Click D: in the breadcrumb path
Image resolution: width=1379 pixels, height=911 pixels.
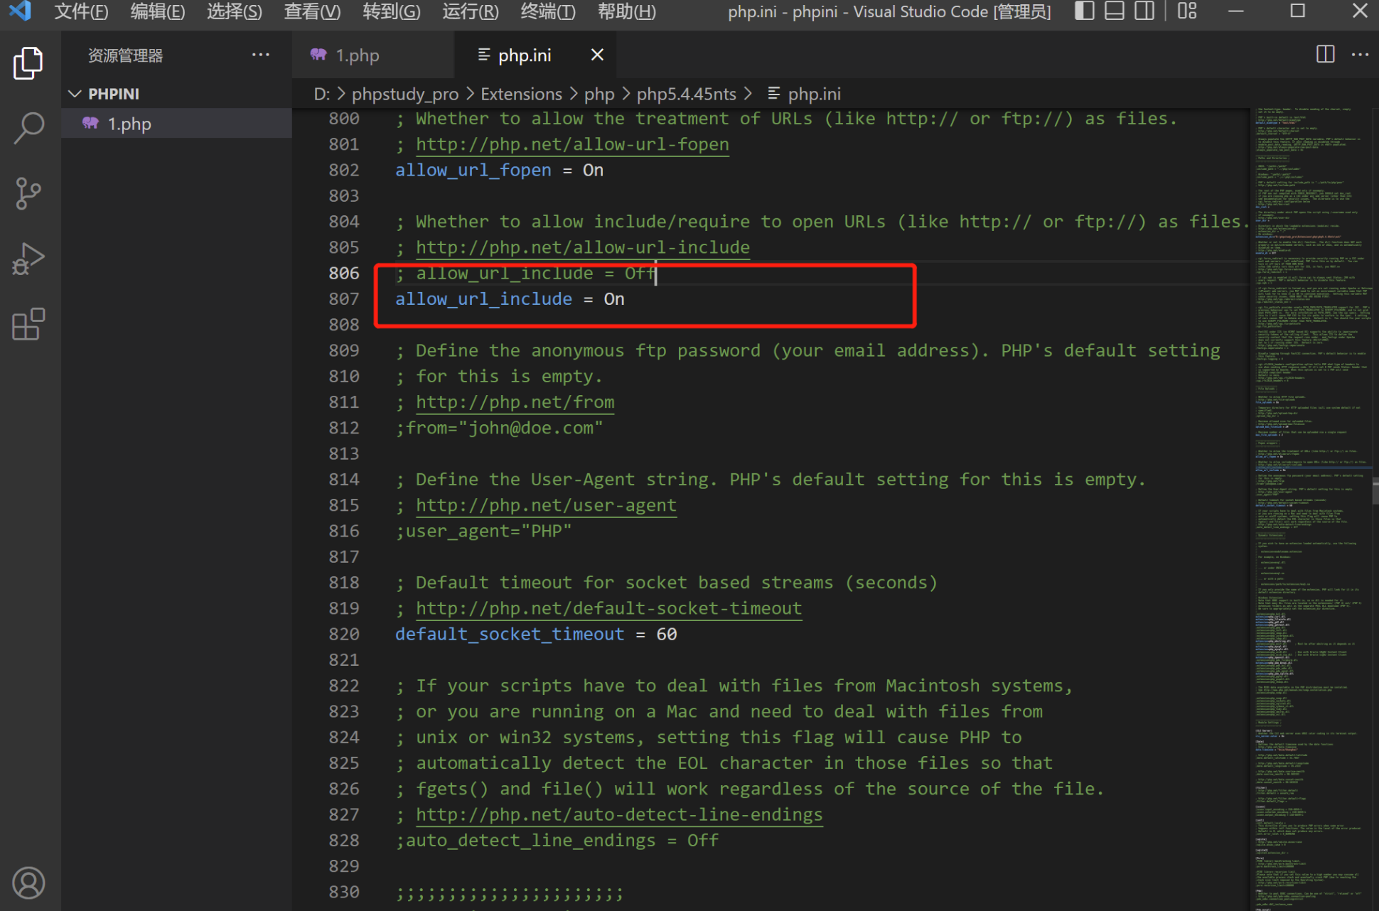coord(321,94)
